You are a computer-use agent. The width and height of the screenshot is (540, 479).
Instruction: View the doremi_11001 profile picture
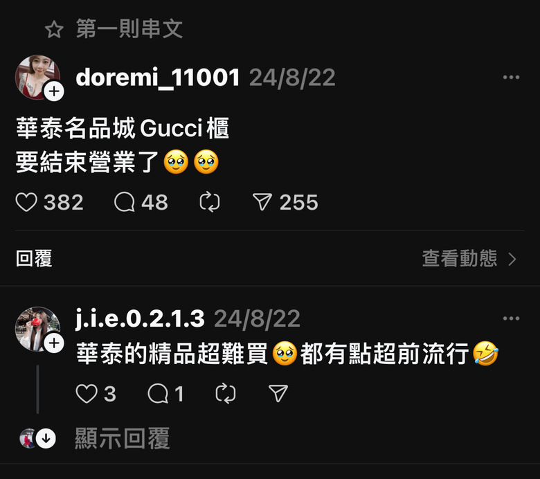click(37, 77)
